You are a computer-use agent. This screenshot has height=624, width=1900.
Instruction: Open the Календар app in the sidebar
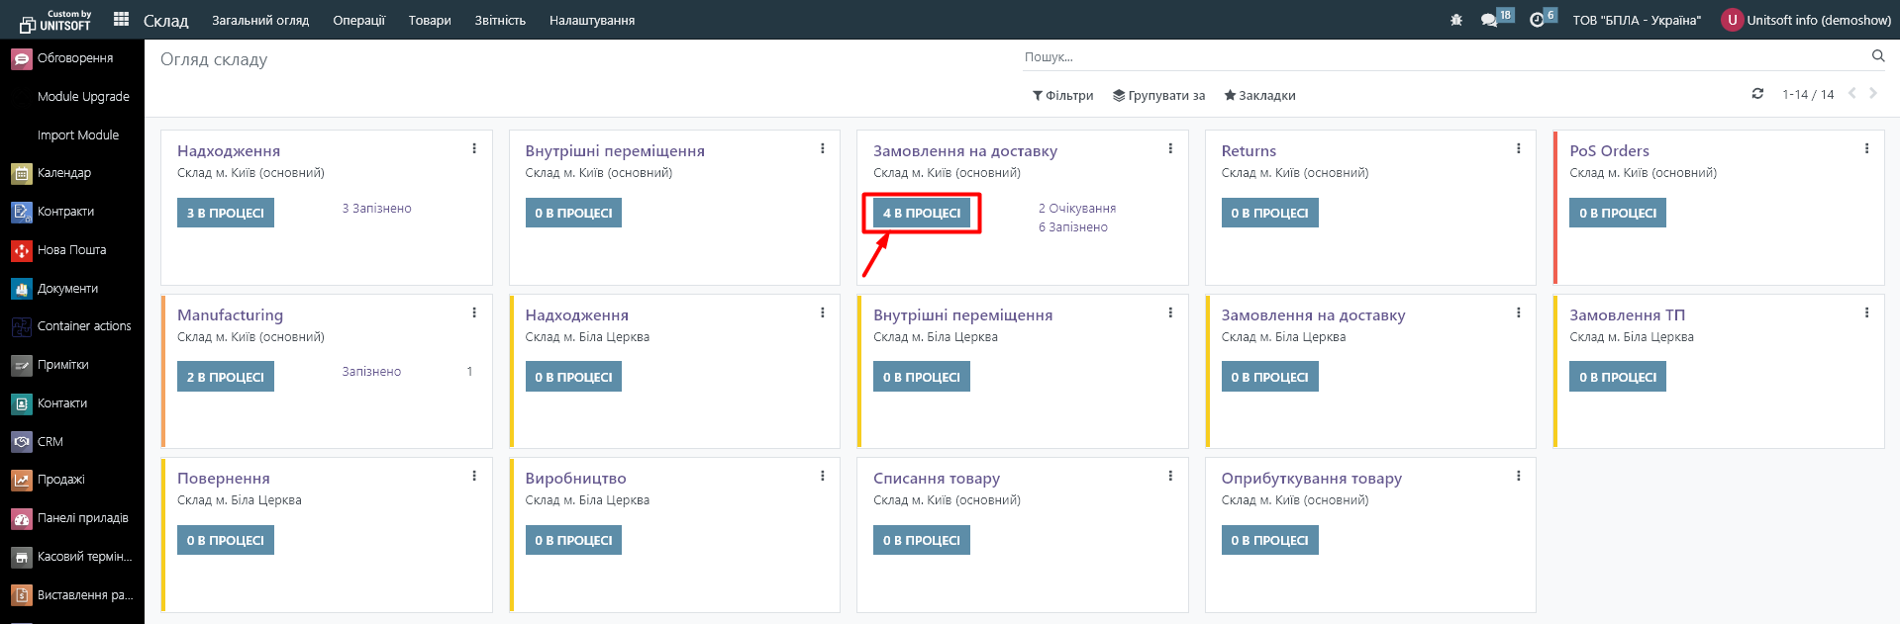(63, 173)
